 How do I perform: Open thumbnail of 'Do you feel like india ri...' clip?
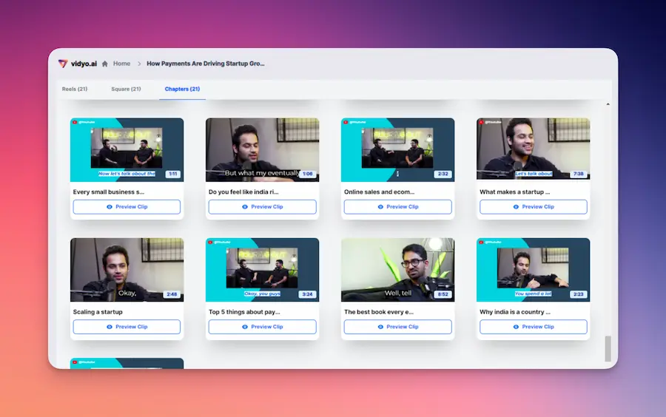[263, 150]
